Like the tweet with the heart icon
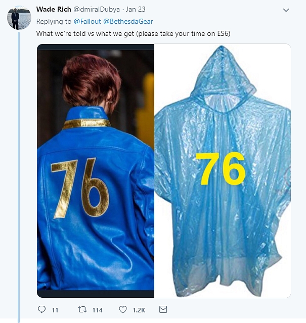The width and height of the screenshot is (306, 323). tap(123, 310)
